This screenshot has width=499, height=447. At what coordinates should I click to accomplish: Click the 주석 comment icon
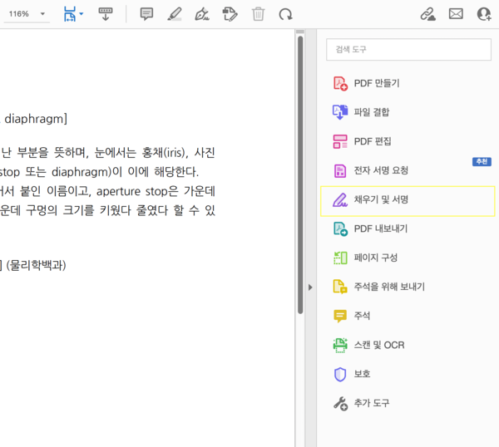click(x=340, y=316)
